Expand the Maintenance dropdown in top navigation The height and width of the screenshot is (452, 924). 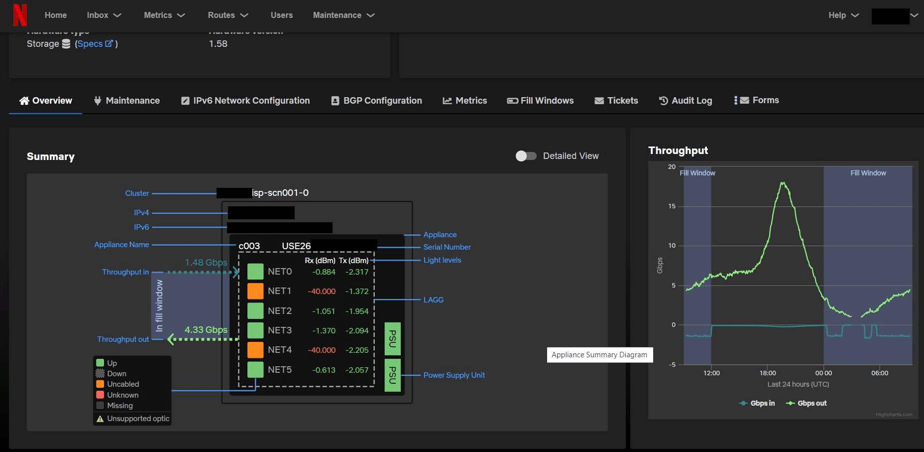tap(344, 15)
